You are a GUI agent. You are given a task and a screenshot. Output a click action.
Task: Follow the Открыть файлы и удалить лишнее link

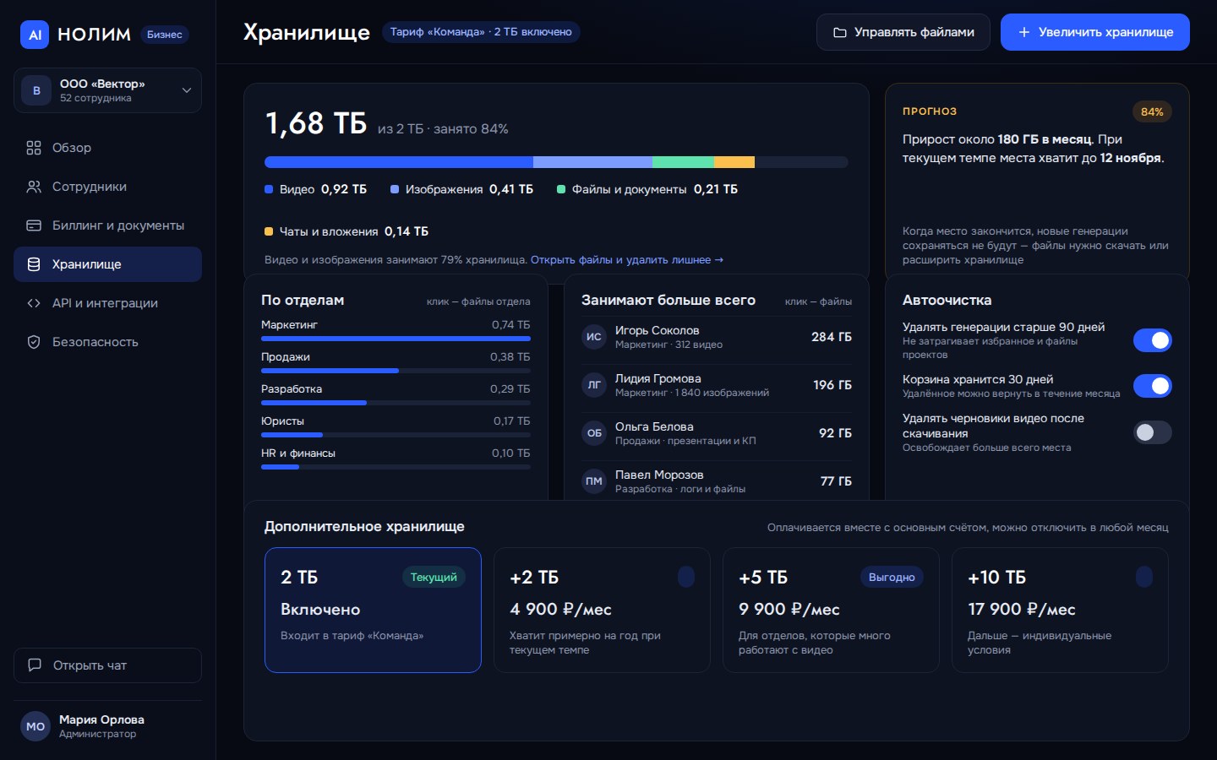click(627, 260)
